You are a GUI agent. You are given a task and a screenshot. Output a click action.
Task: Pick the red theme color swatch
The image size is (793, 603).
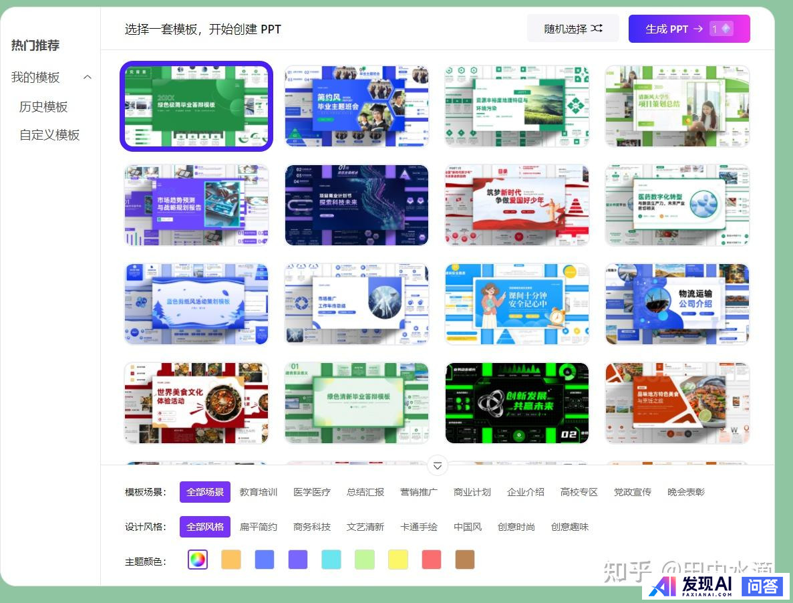432,560
